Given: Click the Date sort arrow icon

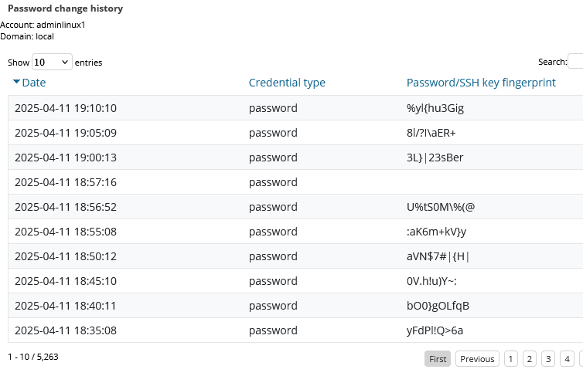Looking at the screenshot, I should 16,82.
